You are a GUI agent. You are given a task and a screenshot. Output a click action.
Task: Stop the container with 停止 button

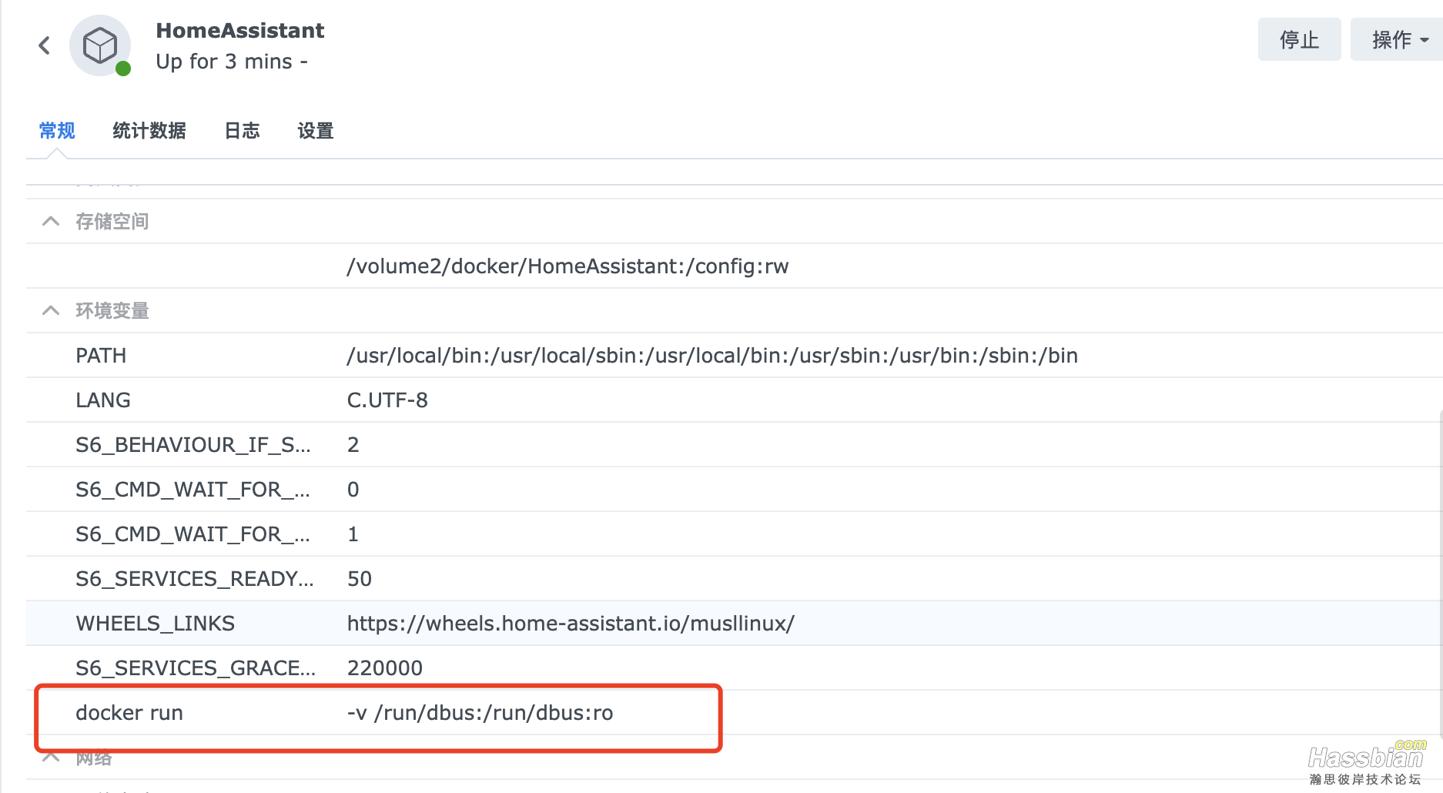tap(1299, 39)
